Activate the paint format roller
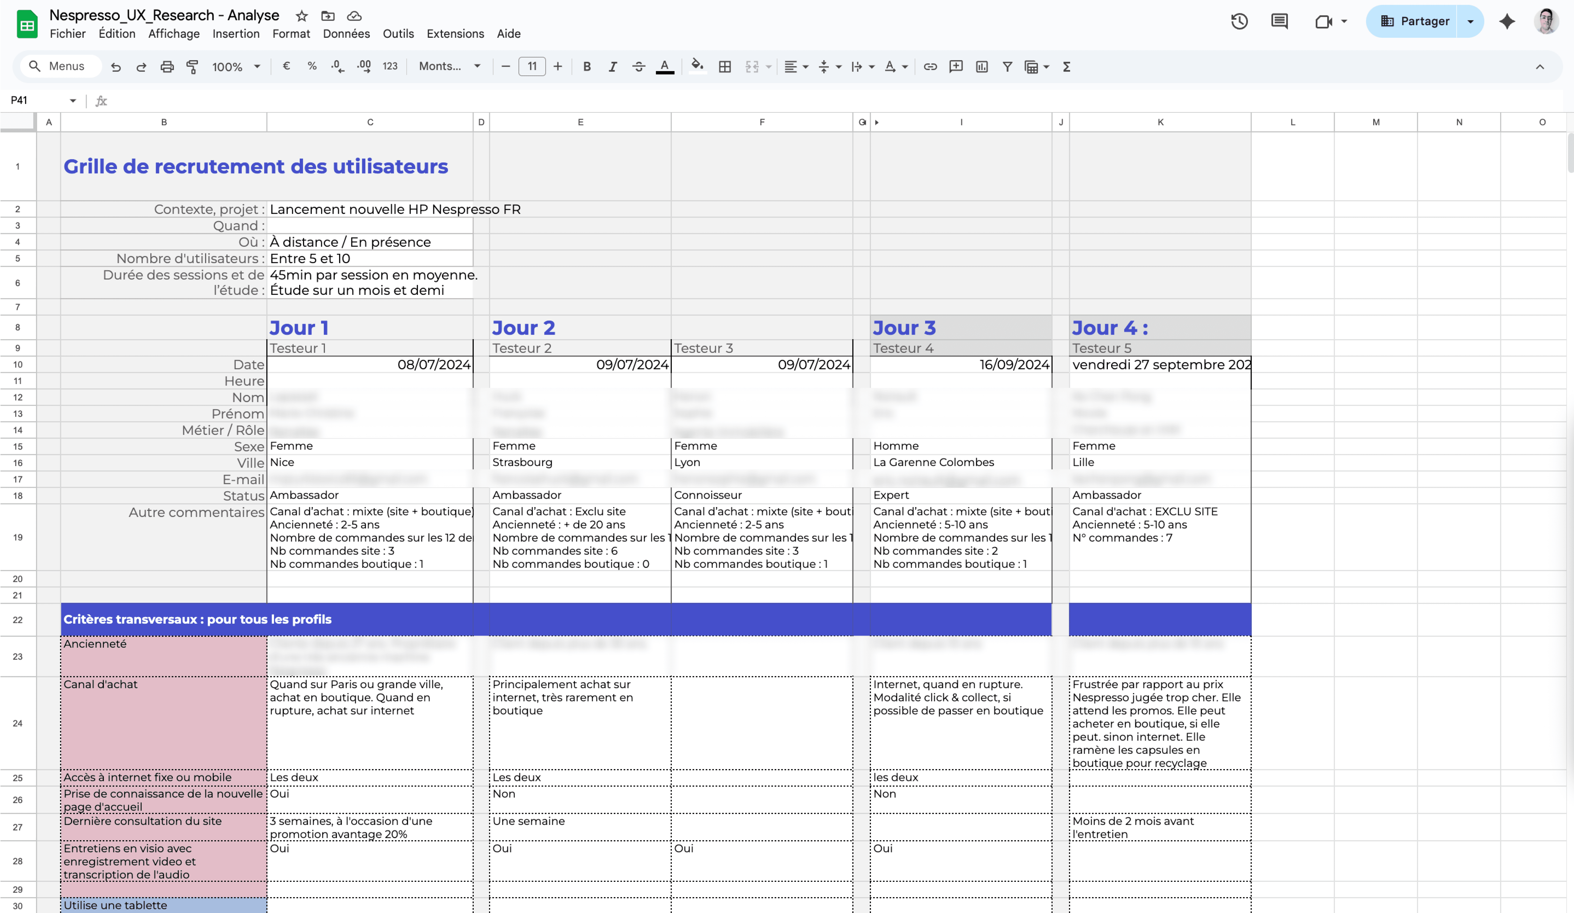The height and width of the screenshot is (913, 1574). click(x=192, y=67)
